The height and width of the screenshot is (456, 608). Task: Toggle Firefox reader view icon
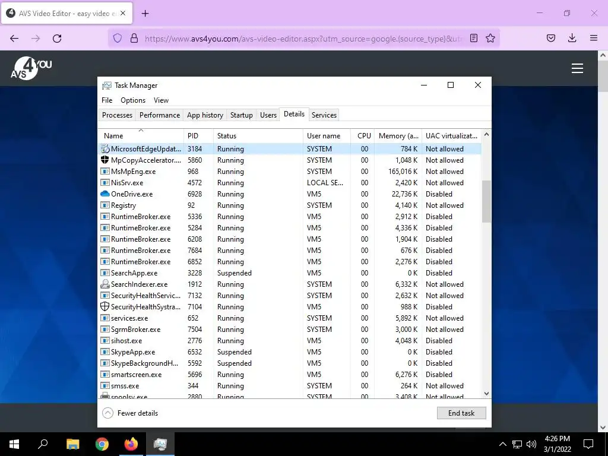[473, 38]
